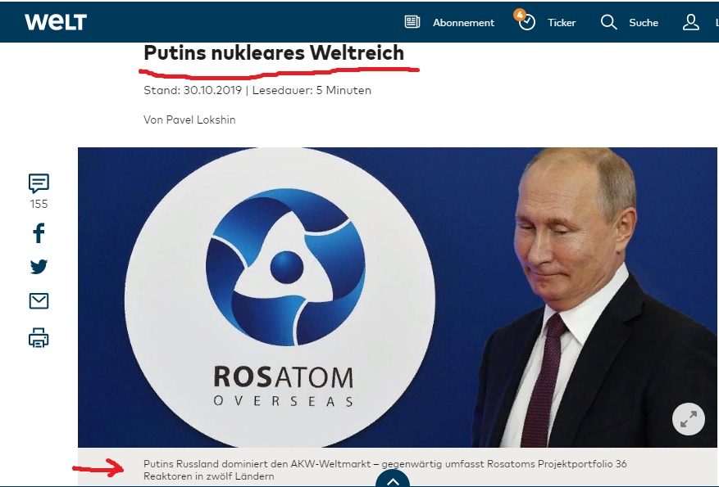Screen dimensions: 719x487
Task: Open the Suche search label
Action: [644, 22]
